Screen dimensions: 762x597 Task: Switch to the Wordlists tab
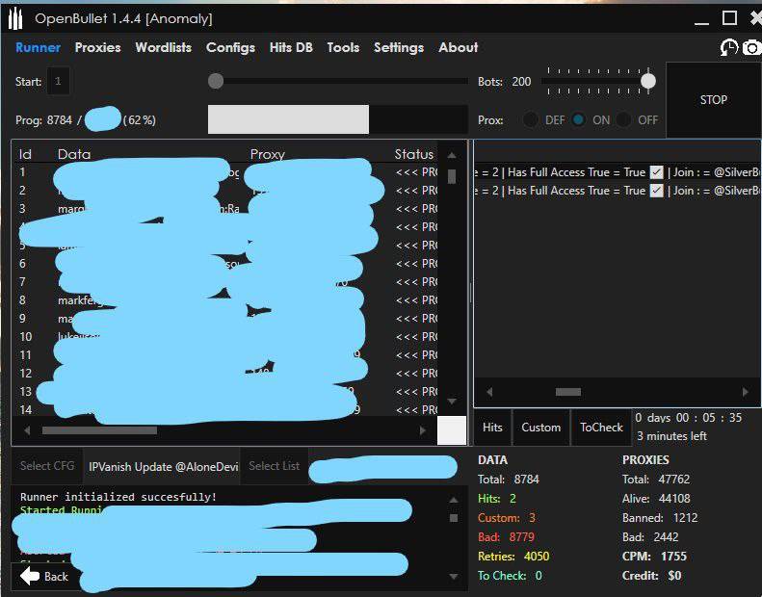tap(164, 47)
